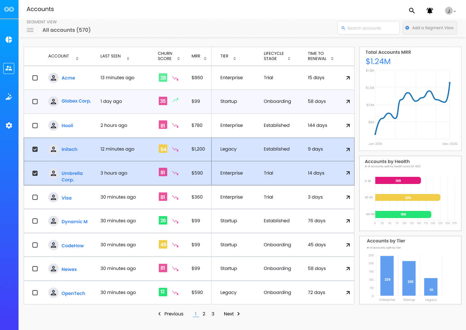Viewport: 466px width, 330px height.
Task: Open the segment view hamburger menu
Action: click(30, 30)
